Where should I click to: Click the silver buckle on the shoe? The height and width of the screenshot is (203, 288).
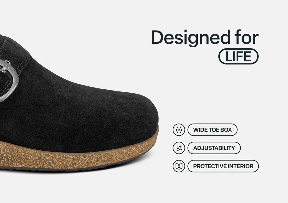pos(8,80)
